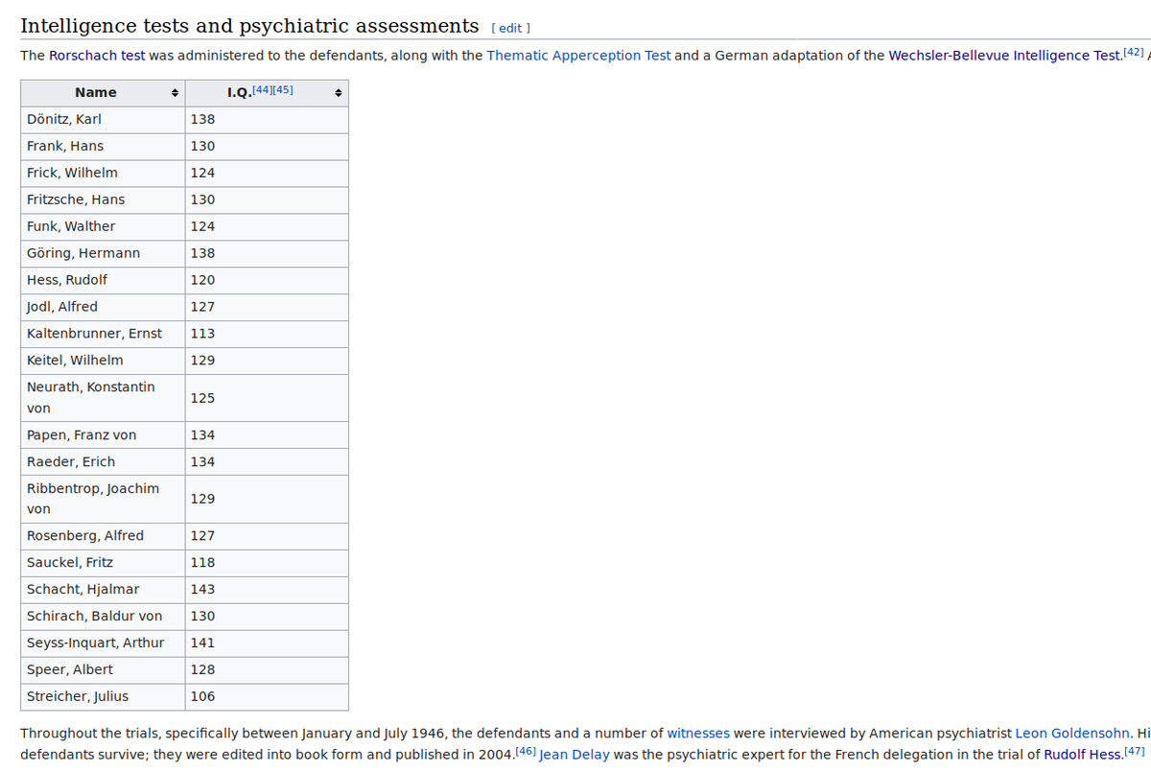
Task: Open citation 44 in I.Q. header
Action: pos(262,89)
